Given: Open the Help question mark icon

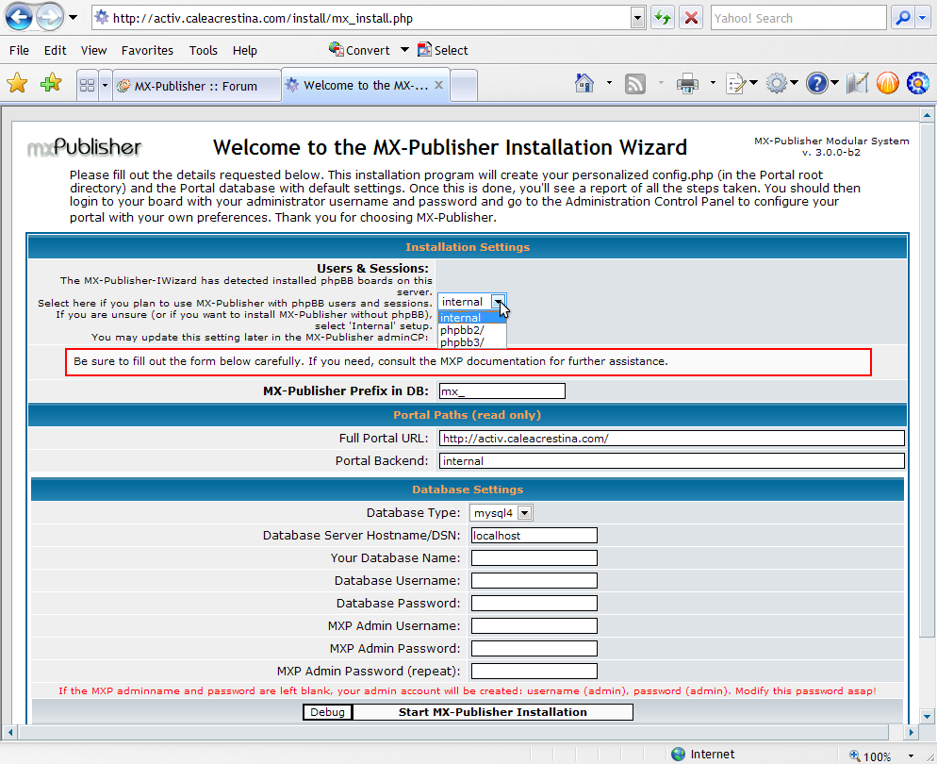Looking at the screenshot, I should coord(816,84).
